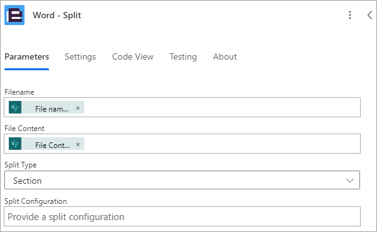The image size is (377, 232).
Task: Switch to the Code View tab
Action: [x=133, y=57]
